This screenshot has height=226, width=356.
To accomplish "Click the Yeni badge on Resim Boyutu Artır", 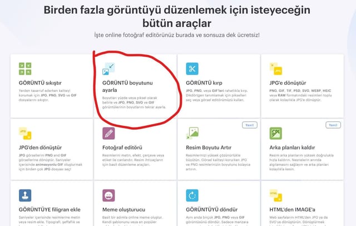I will 250,125.
